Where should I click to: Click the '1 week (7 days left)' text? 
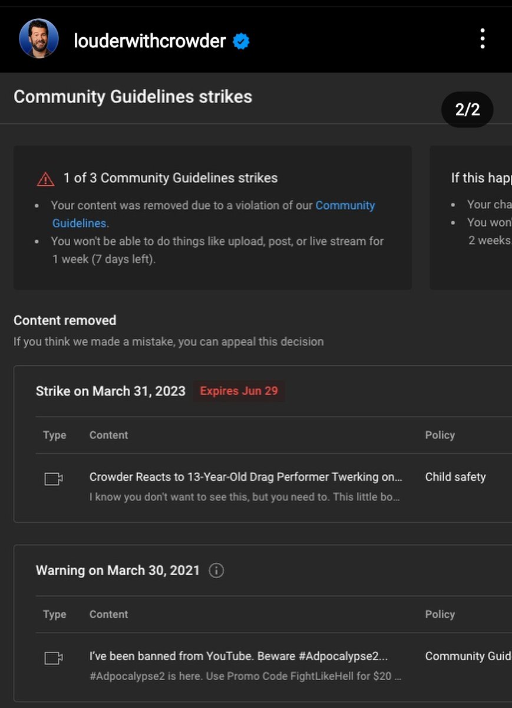click(104, 259)
